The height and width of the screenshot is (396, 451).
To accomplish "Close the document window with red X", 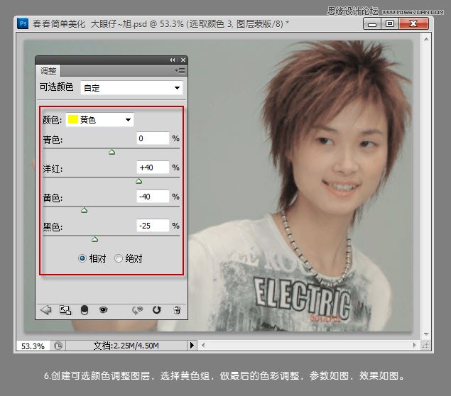I will click(x=414, y=23).
